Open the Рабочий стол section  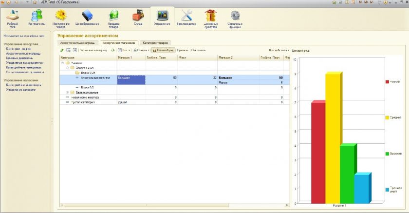pyautogui.click(x=12, y=18)
